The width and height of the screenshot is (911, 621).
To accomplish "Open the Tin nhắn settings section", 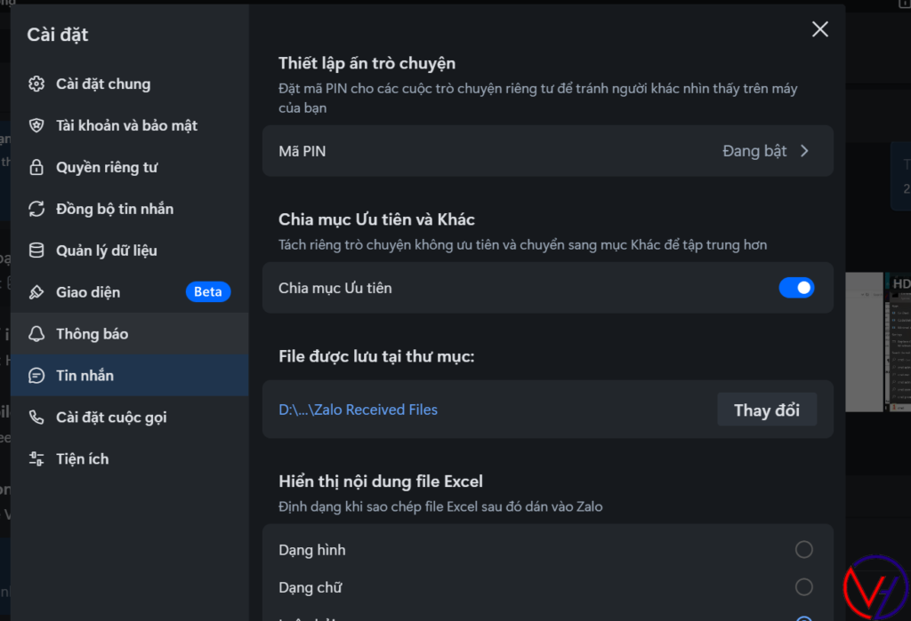I will (x=85, y=376).
